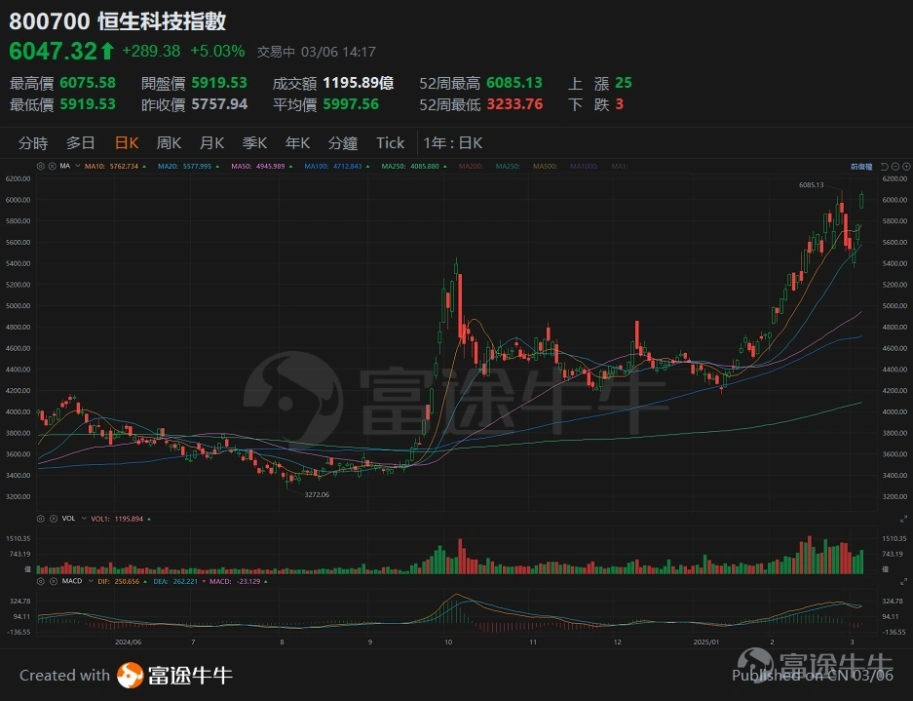
Task: Click the 富途牛牛 logo in the footer
Action: 174,676
